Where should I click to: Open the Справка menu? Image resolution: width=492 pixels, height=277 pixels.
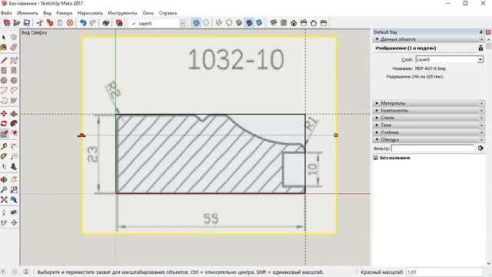pyautogui.click(x=168, y=13)
